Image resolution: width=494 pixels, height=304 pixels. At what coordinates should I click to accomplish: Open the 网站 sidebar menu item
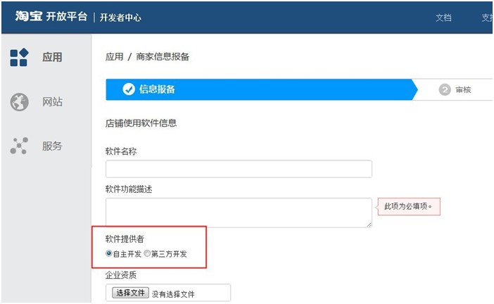point(52,102)
